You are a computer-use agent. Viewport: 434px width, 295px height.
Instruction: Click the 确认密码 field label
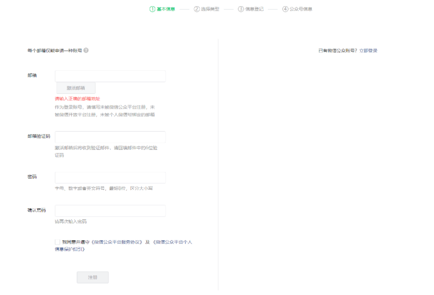click(x=36, y=210)
